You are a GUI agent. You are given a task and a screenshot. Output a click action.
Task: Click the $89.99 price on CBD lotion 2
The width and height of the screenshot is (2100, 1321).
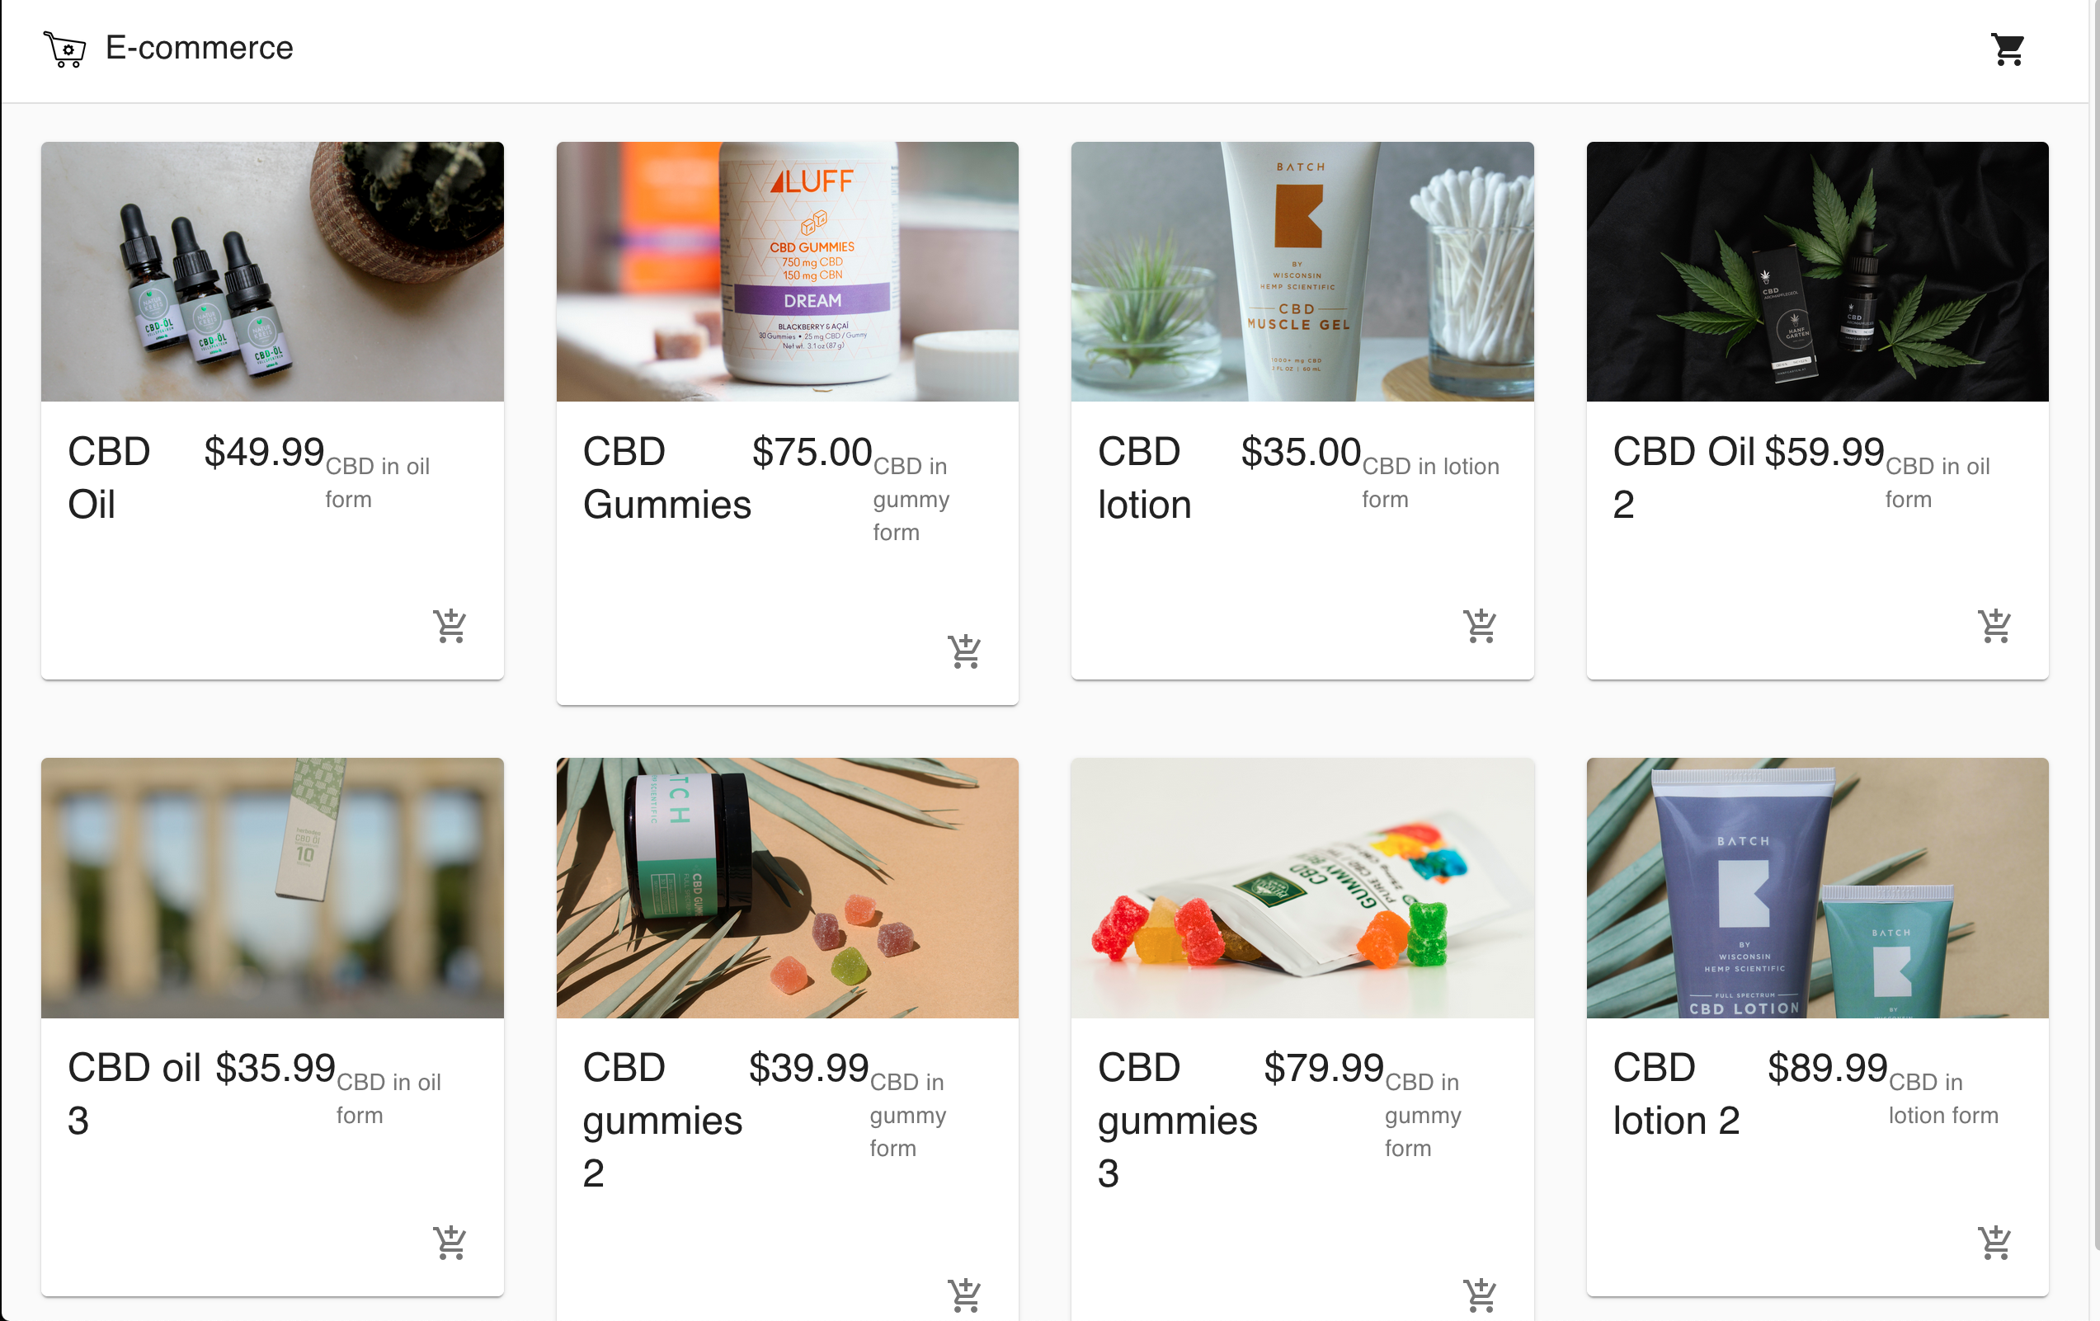point(1827,1067)
